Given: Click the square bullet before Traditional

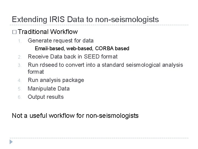Looking at the screenshot, I should 14,32.
